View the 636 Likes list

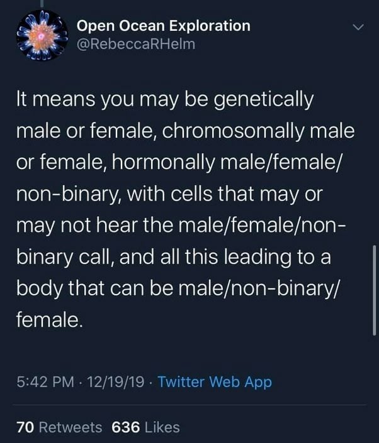145,427
